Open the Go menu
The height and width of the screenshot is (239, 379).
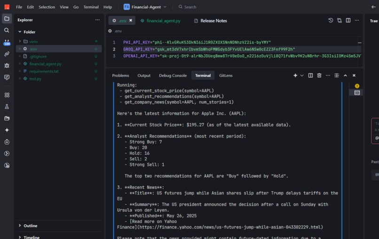pos(76,7)
